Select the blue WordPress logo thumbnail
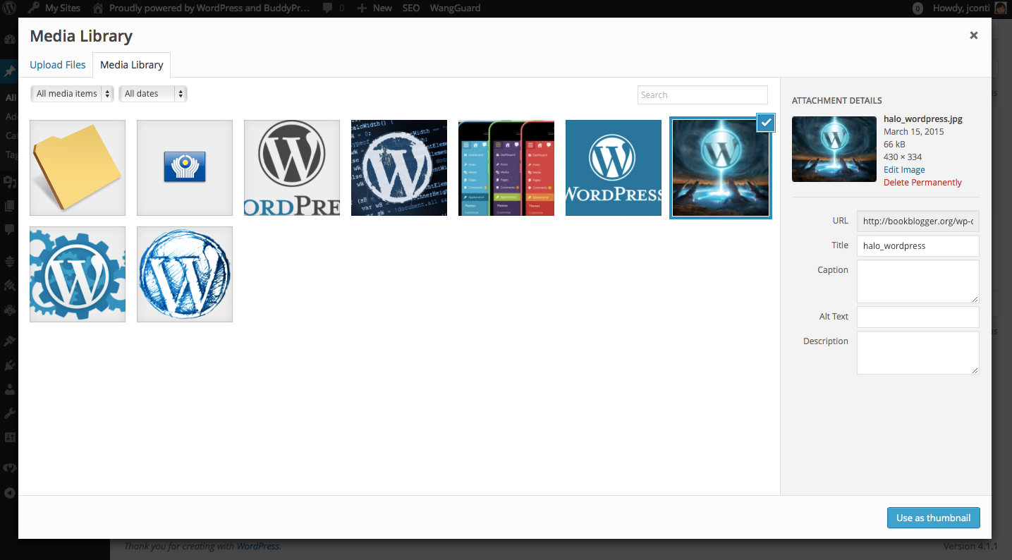The image size is (1012, 560). (614, 168)
